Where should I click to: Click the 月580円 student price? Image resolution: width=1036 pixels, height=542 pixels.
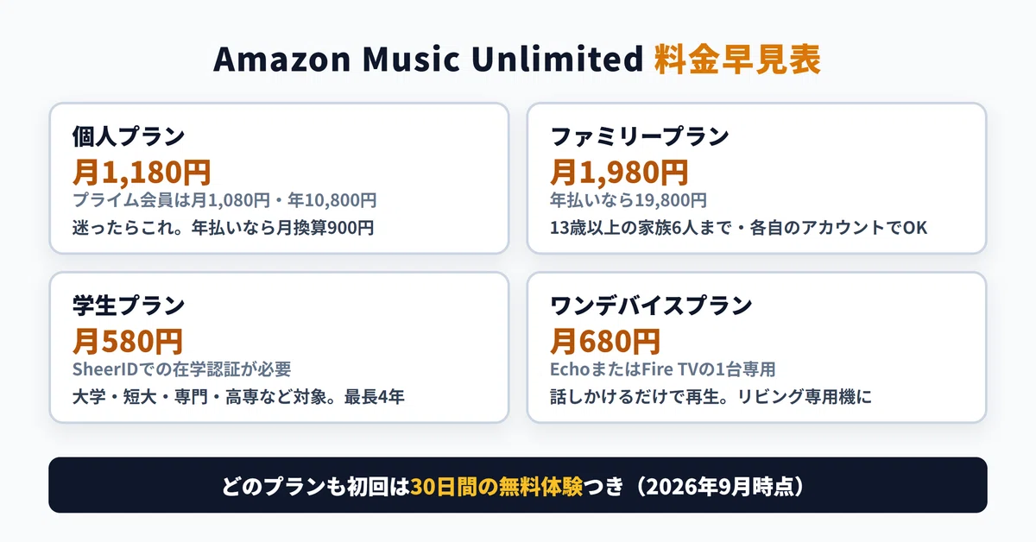[x=128, y=342]
